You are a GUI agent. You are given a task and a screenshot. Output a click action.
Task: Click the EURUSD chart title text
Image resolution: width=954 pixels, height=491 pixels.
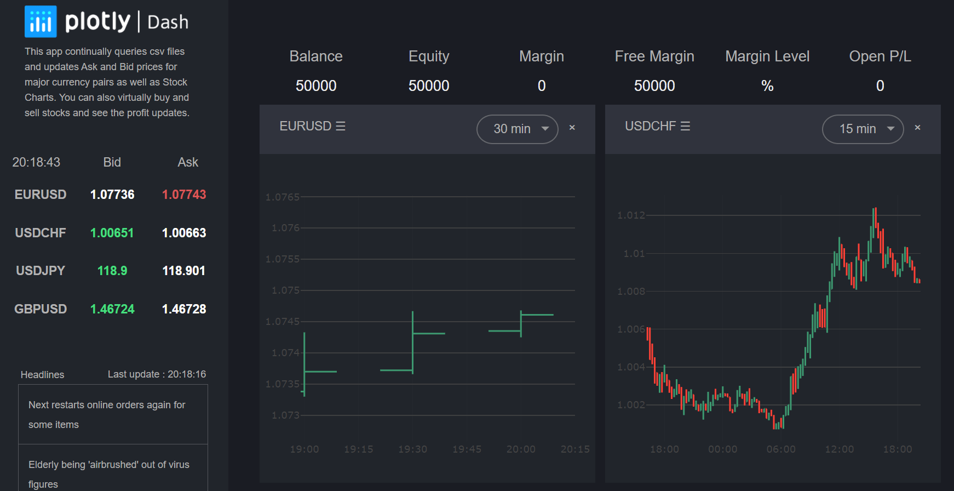[306, 126]
